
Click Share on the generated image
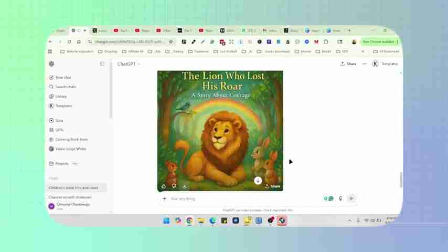coord(272,186)
